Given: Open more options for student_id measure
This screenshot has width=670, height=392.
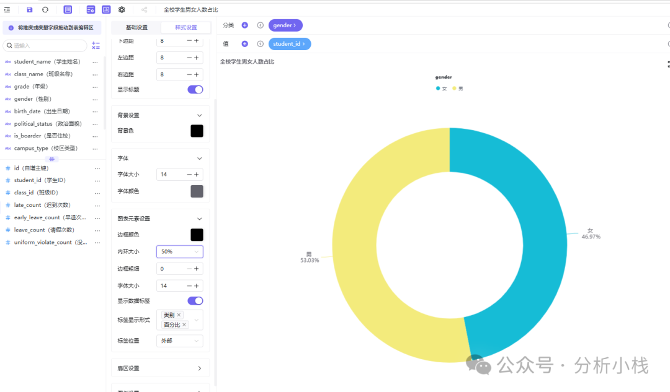Looking at the screenshot, I should [x=97, y=180].
